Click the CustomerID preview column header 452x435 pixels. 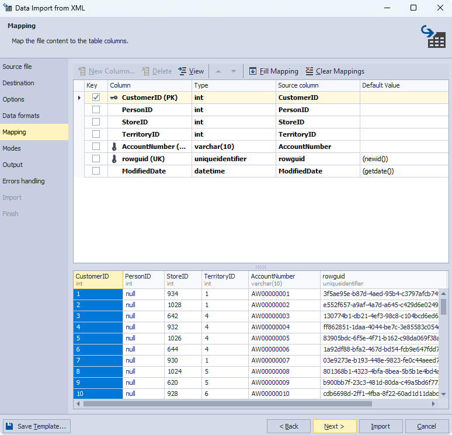coord(98,280)
